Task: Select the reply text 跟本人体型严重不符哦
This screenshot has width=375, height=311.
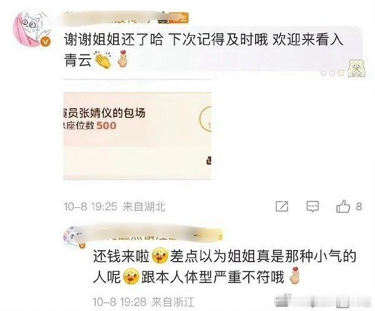Action: 212,277
